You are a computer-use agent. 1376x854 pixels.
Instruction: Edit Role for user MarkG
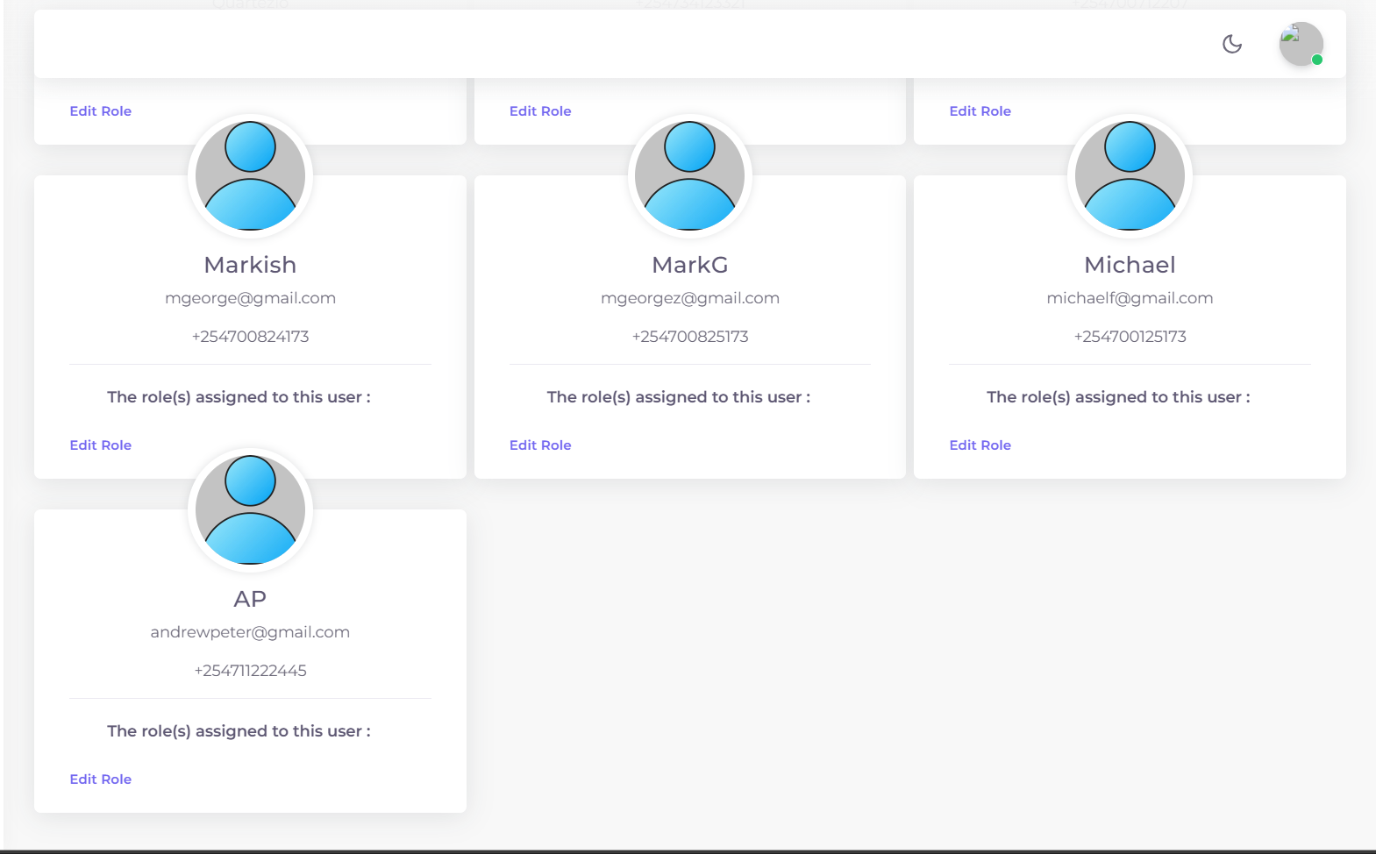(x=540, y=445)
